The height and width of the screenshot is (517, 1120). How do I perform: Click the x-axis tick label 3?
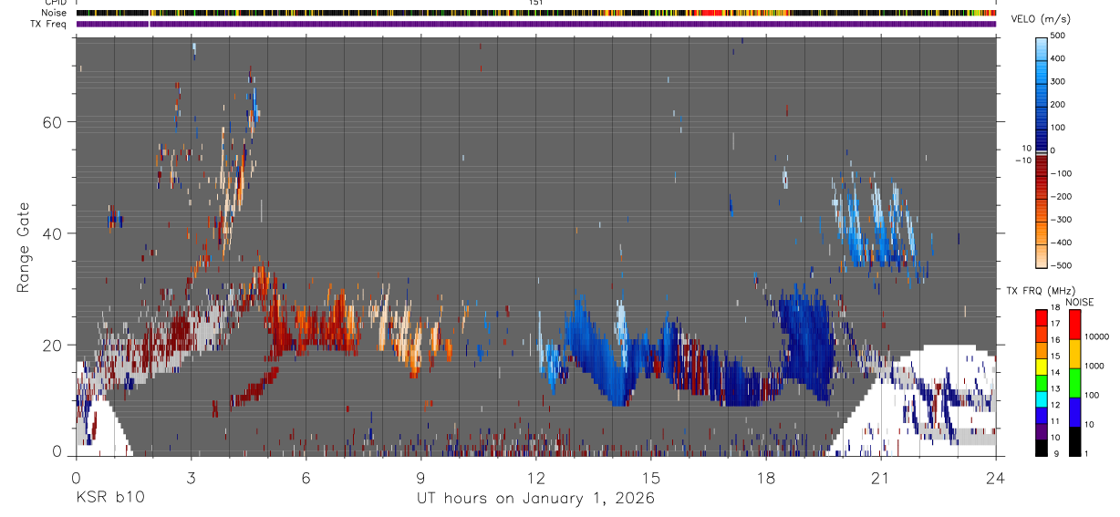click(x=191, y=478)
